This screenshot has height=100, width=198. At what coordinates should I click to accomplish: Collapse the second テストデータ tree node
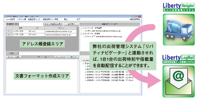click(x=82, y=34)
